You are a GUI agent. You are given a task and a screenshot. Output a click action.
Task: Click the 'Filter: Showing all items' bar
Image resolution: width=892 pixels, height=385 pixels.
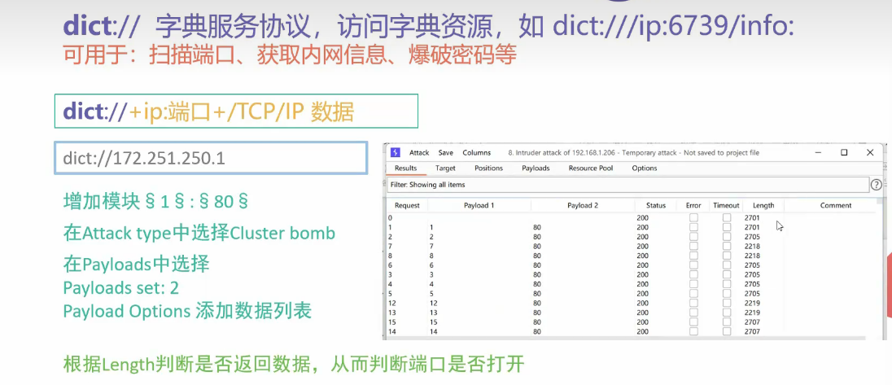click(627, 185)
